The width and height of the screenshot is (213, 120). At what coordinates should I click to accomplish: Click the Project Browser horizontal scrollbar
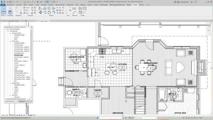[x=16, y=99]
